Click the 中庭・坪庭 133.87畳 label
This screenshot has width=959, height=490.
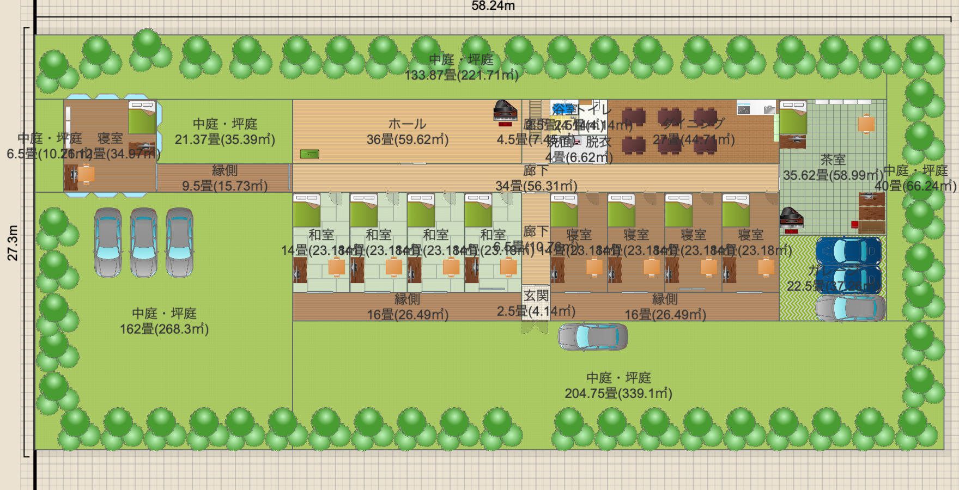462,68
